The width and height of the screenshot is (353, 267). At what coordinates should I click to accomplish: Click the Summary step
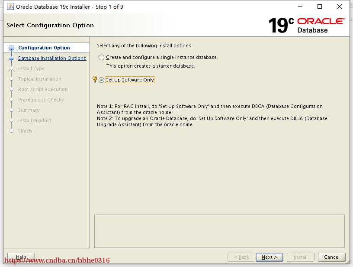29,110
